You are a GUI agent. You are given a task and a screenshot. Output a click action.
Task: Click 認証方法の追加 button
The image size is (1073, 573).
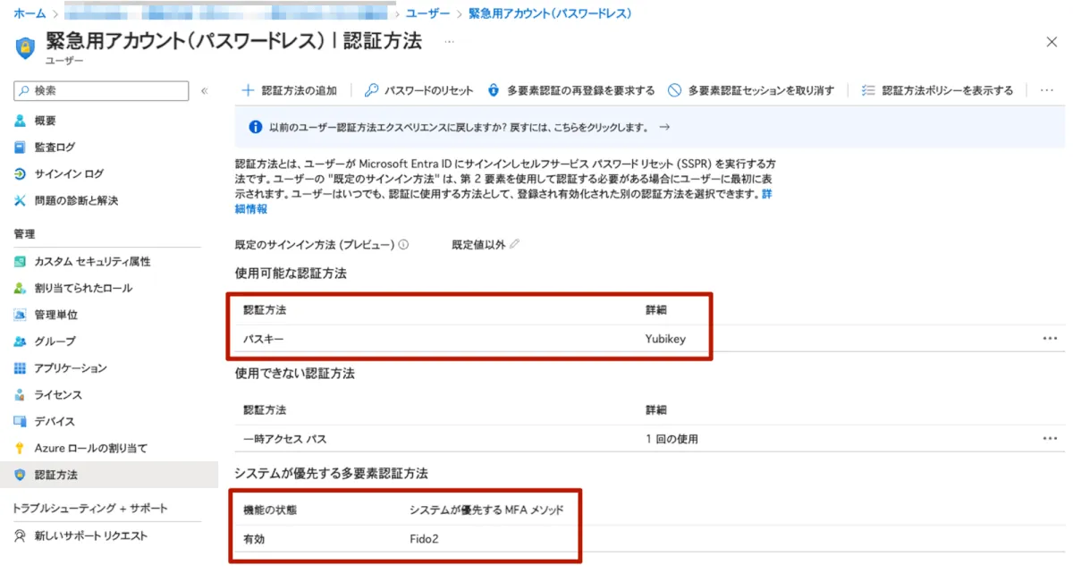coord(290,90)
